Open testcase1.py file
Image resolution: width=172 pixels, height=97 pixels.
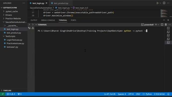click(12, 47)
